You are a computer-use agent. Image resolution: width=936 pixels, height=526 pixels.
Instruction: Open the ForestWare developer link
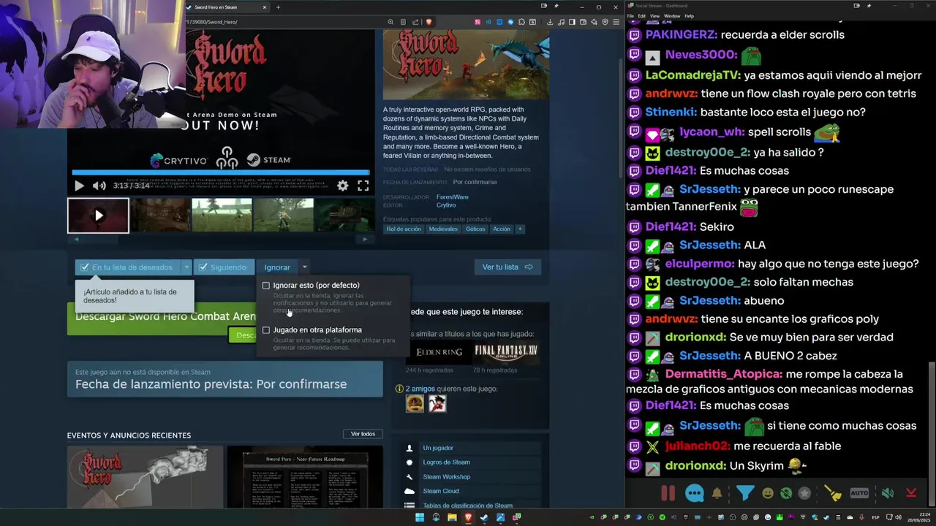coord(452,197)
